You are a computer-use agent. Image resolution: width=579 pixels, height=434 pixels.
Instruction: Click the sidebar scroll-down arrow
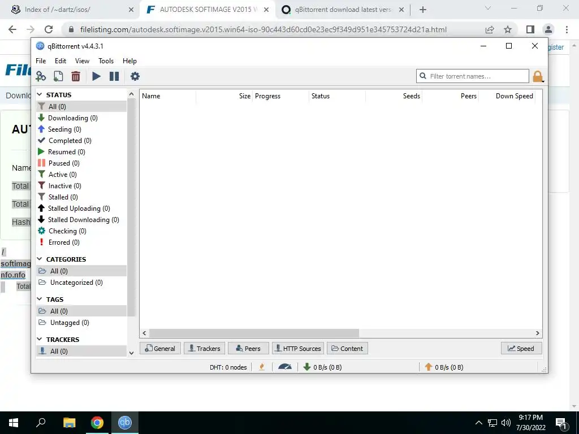point(131,353)
